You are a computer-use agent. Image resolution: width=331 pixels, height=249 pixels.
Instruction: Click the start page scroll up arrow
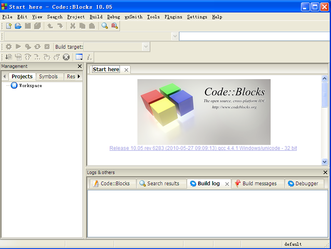click(324, 78)
